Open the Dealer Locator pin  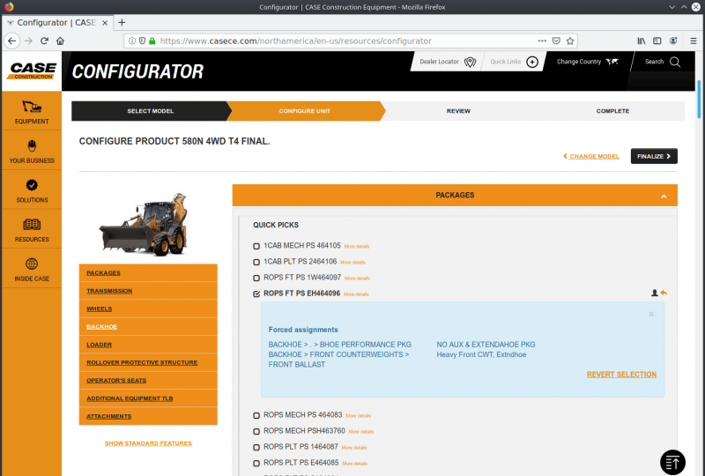[470, 62]
